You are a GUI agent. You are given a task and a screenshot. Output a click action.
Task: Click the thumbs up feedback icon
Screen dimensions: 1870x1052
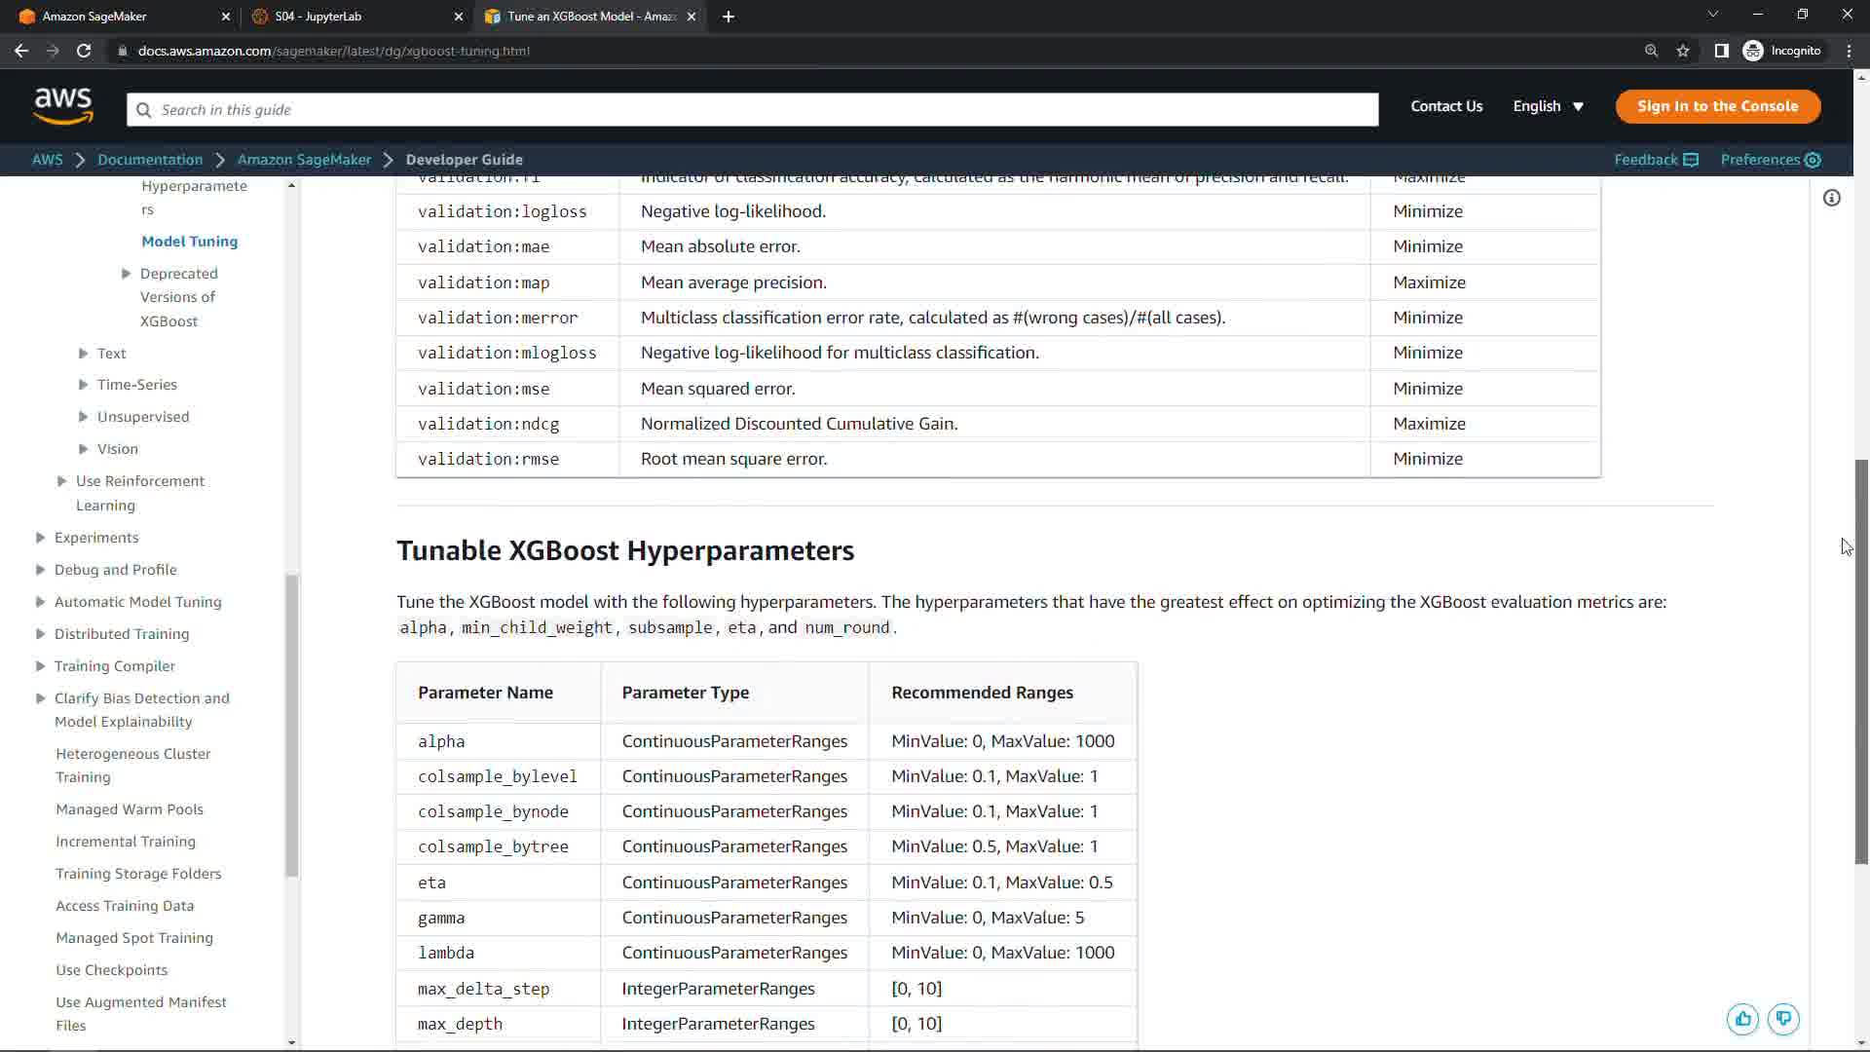[1742, 1019]
